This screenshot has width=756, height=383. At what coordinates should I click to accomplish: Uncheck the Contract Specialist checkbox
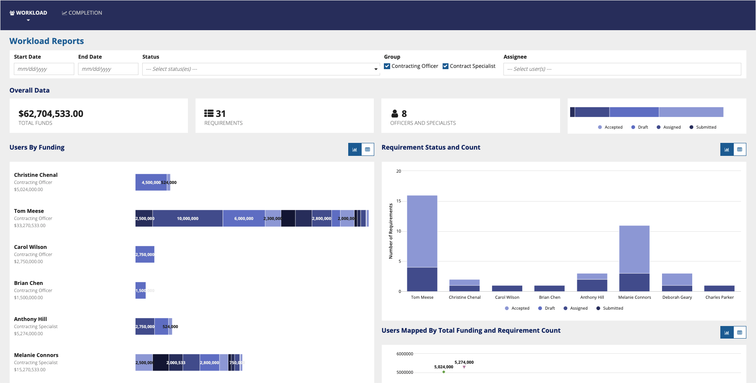(446, 66)
